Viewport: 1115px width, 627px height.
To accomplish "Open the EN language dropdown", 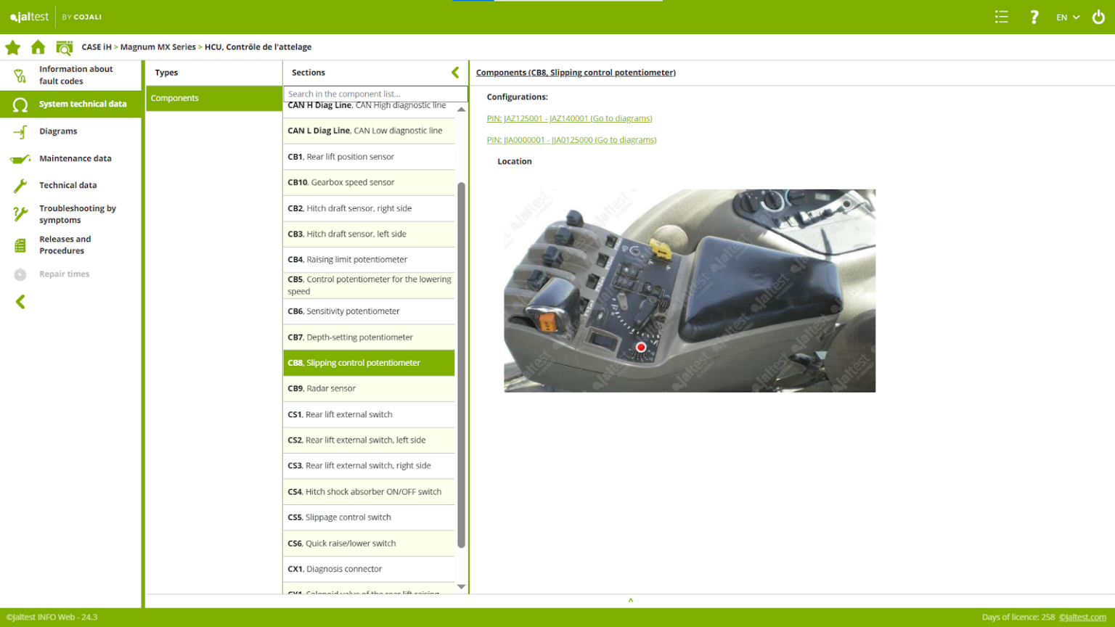I will pyautogui.click(x=1066, y=17).
